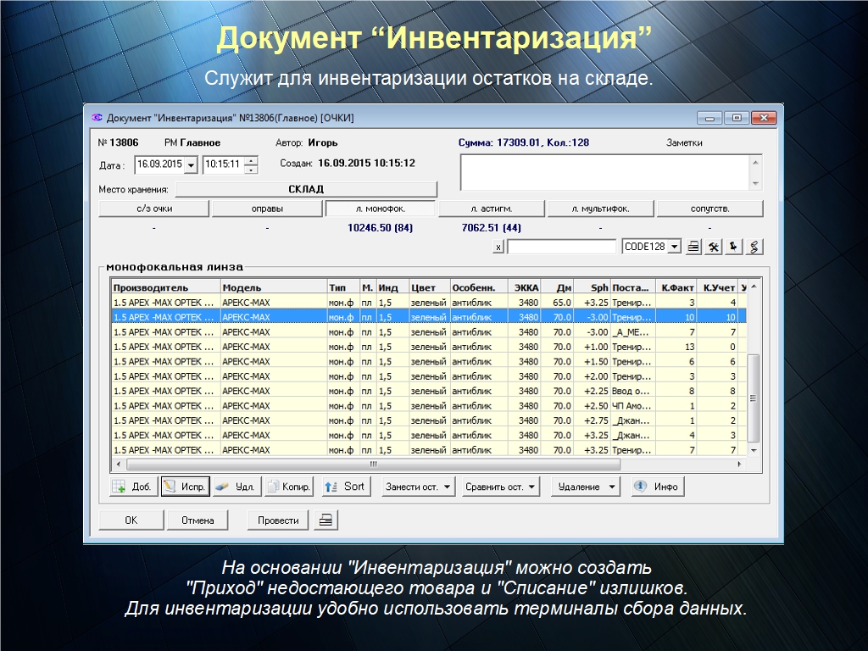The width and height of the screenshot is (868, 651).
Task: Click the Sort button with arrows icon
Action: click(345, 487)
